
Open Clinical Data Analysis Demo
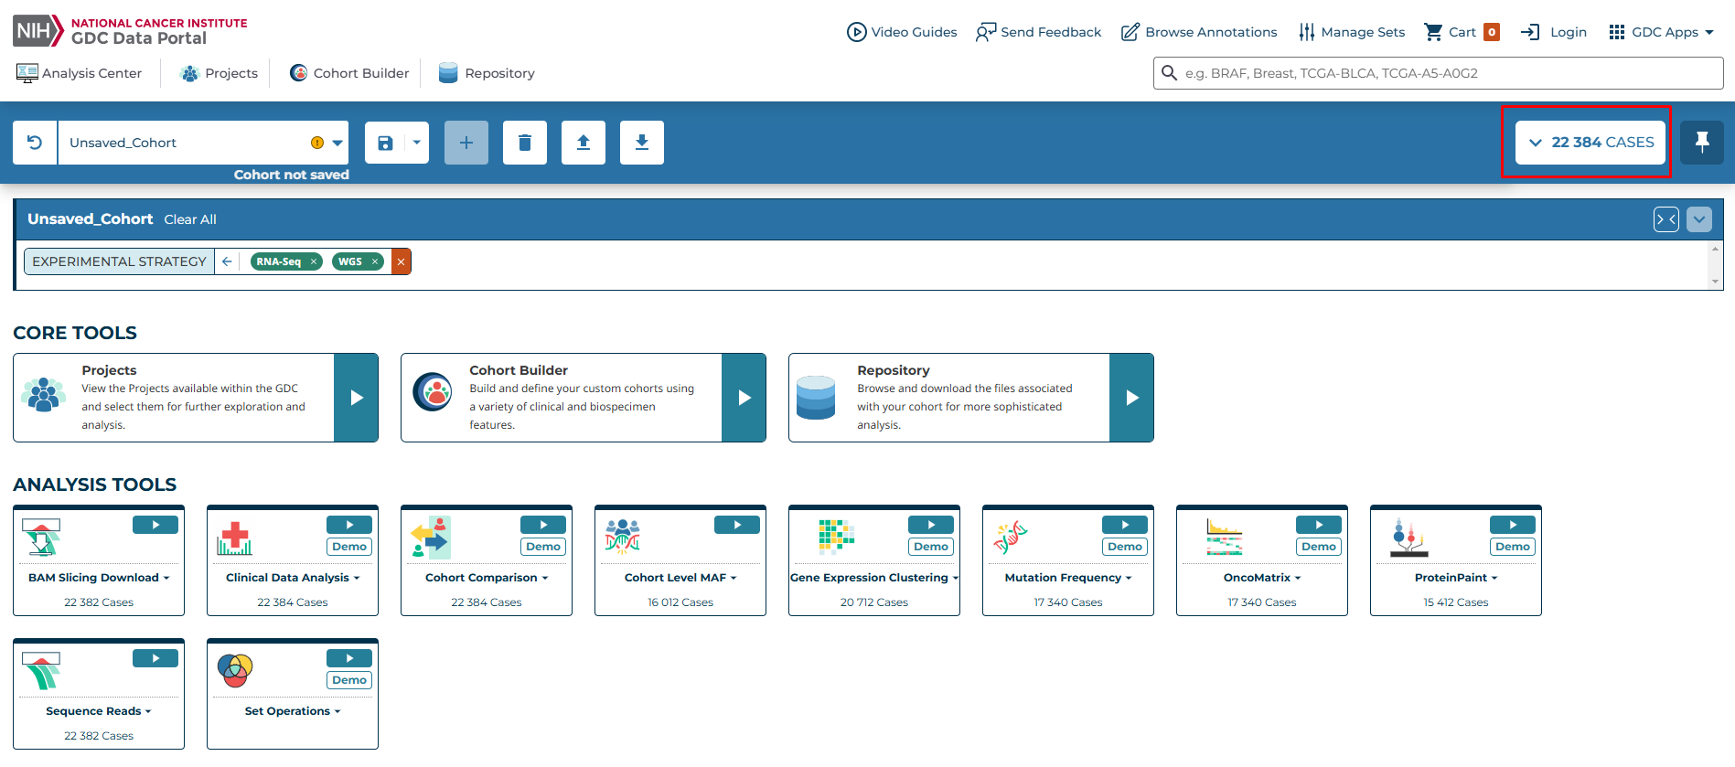tap(349, 547)
